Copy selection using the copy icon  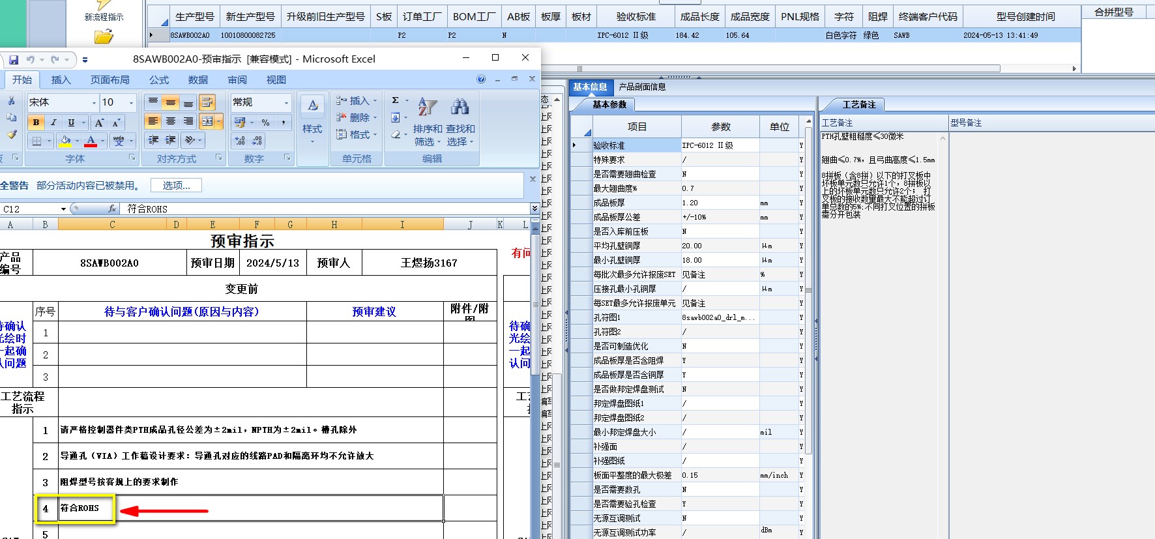coord(11,117)
